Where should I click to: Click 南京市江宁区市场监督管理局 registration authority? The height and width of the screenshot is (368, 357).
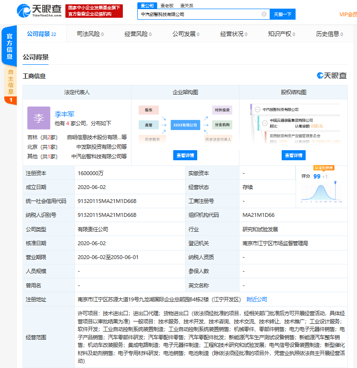275,243
